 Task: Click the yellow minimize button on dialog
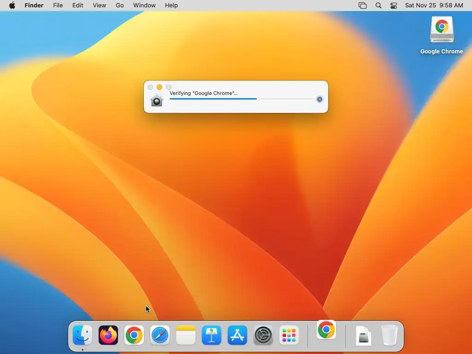[159, 87]
